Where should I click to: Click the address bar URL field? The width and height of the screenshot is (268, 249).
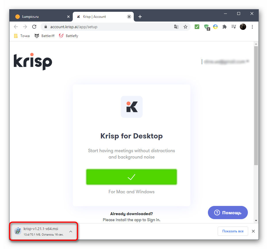[x=109, y=27]
